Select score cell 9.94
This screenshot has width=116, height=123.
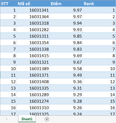[66, 23]
